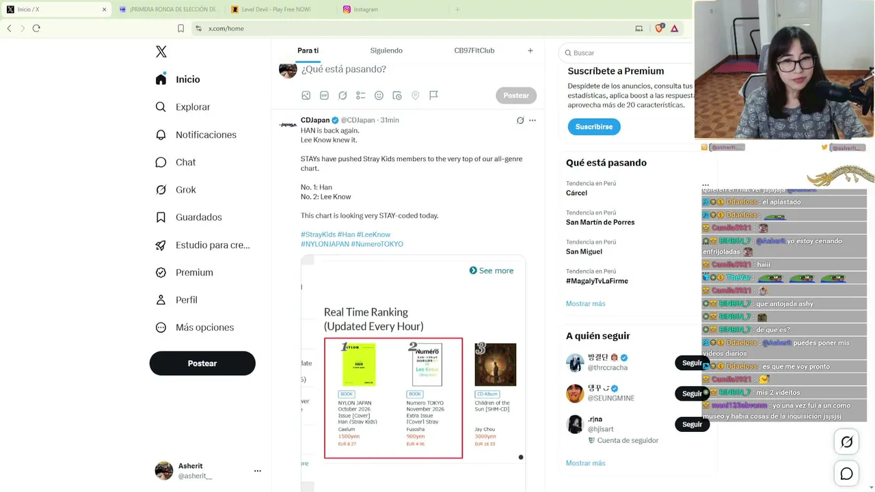The width and height of the screenshot is (875, 492).
Task: Click the site settings icon beside x.com/home
Action: click(198, 28)
